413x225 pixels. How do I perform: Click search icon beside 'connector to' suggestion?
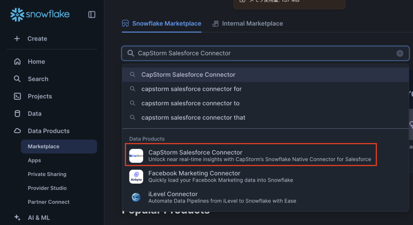[x=133, y=103]
